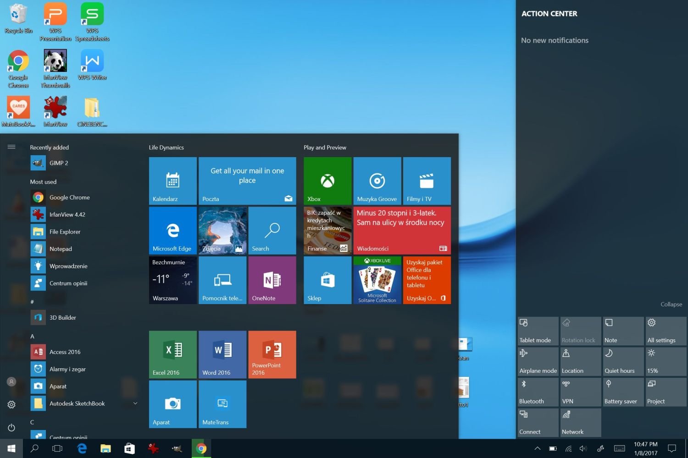Toggle Bluetooth quick action
688x458 pixels.
click(x=538, y=392)
